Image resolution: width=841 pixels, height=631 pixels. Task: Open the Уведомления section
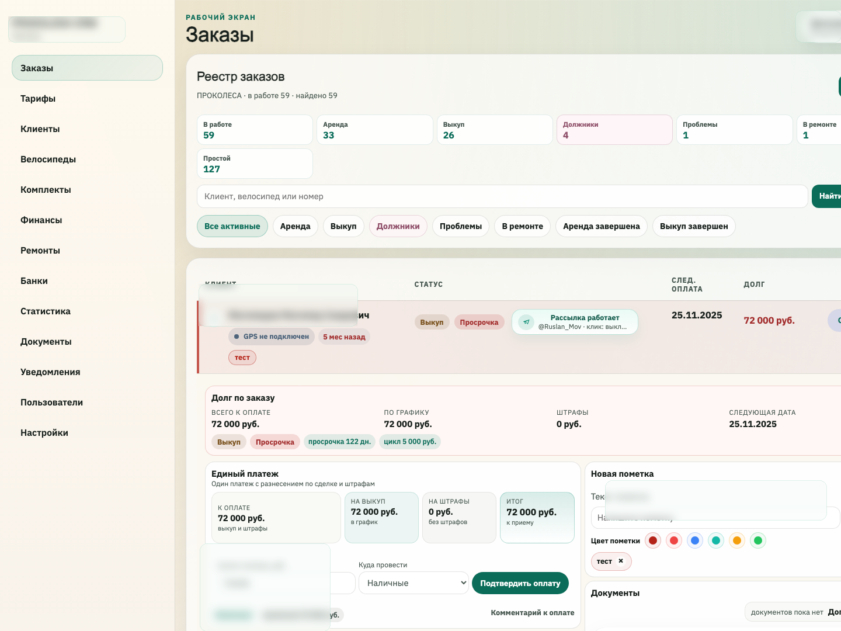[87, 372]
